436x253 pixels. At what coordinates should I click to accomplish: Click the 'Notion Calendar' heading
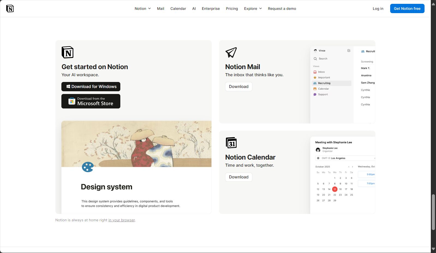pyautogui.click(x=250, y=157)
